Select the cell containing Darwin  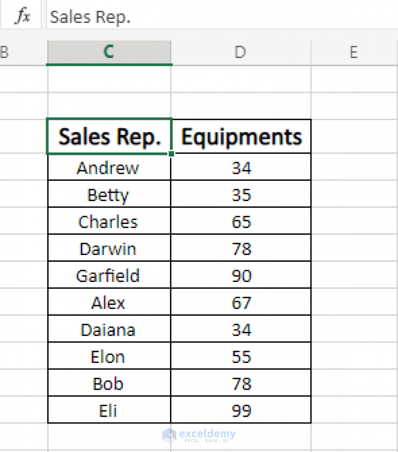click(x=108, y=248)
